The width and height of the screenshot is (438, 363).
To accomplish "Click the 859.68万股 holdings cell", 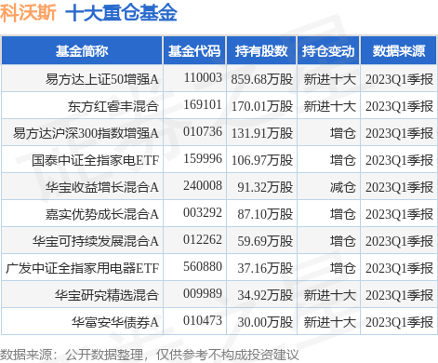I will pyautogui.click(x=262, y=79).
